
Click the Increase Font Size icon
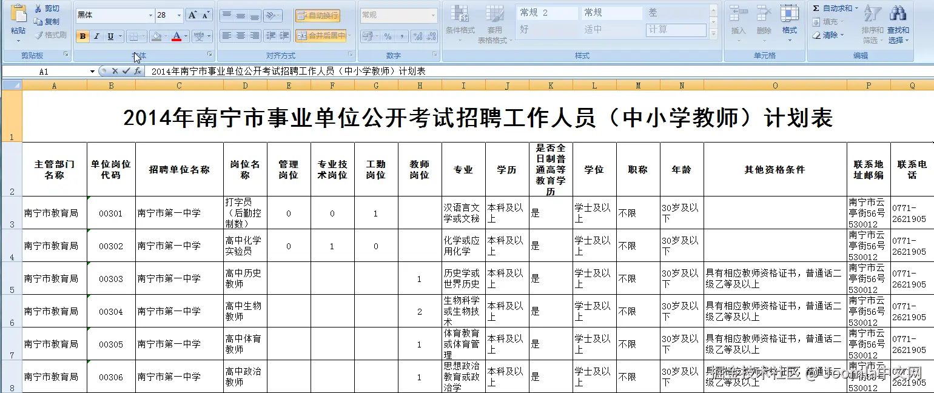pos(192,13)
